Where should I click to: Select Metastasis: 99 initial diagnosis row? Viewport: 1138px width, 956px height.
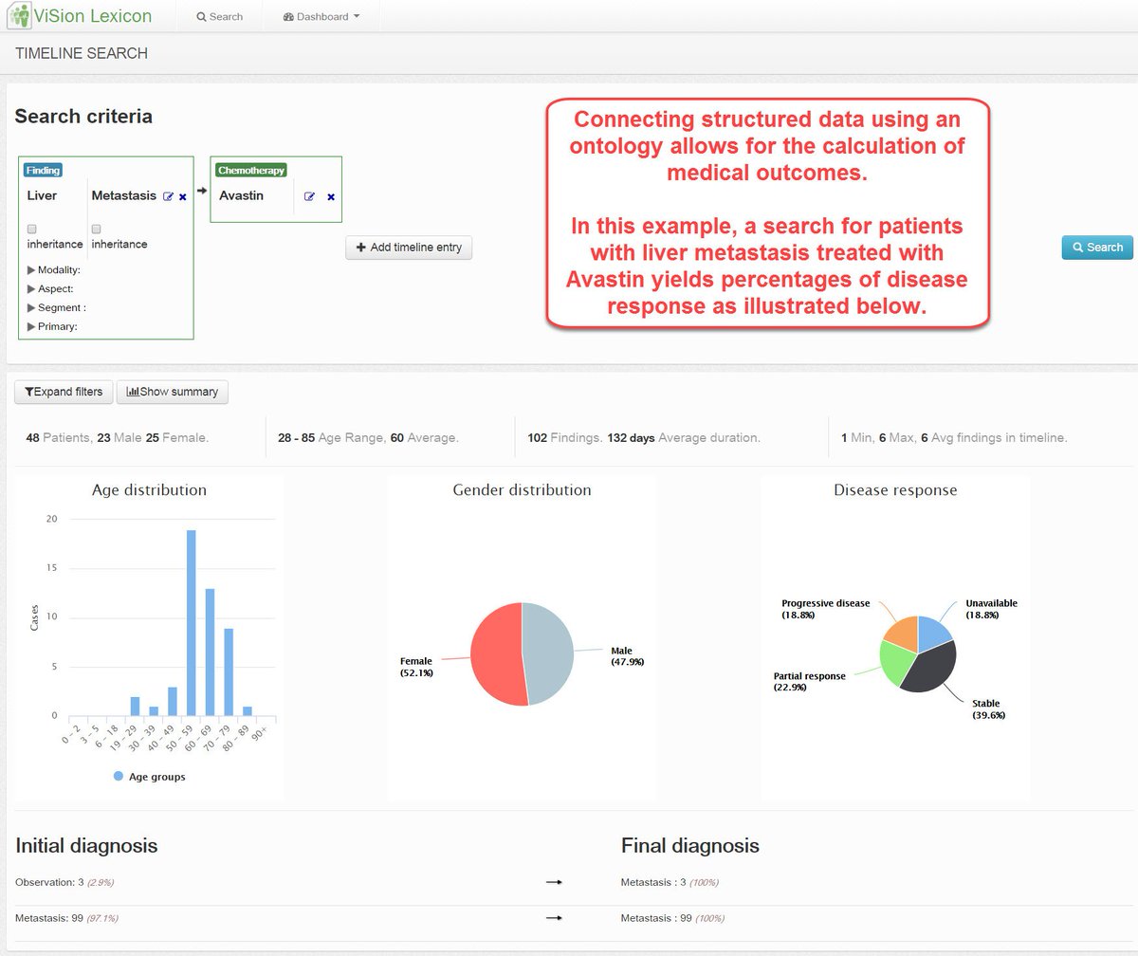[x=66, y=918]
